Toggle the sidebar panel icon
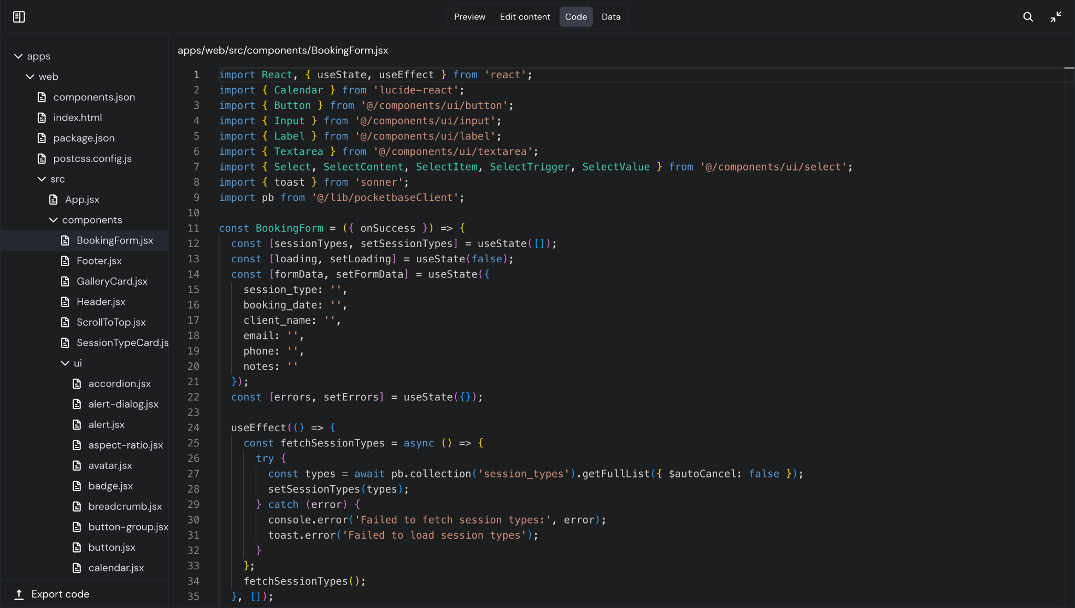The width and height of the screenshot is (1075, 608). point(19,17)
